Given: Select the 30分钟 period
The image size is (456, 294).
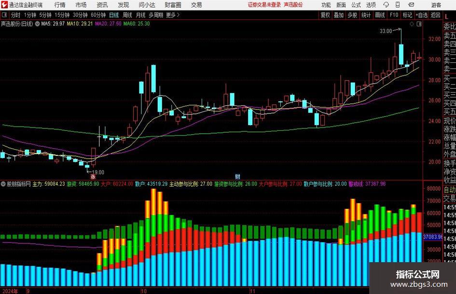Looking at the screenshot, I should tap(80, 15).
